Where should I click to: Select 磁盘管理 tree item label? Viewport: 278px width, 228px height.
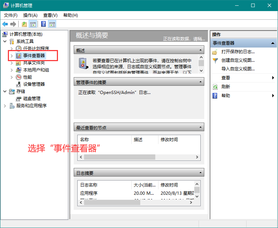coord(32,99)
